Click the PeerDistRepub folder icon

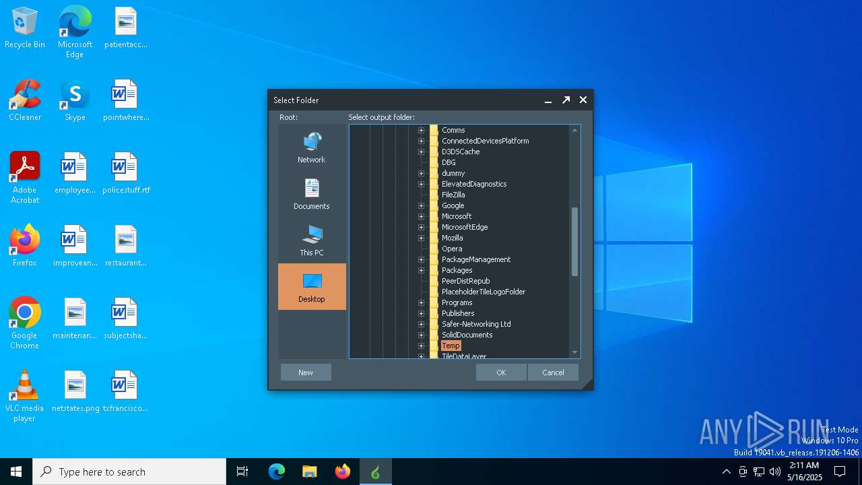(x=434, y=281)
